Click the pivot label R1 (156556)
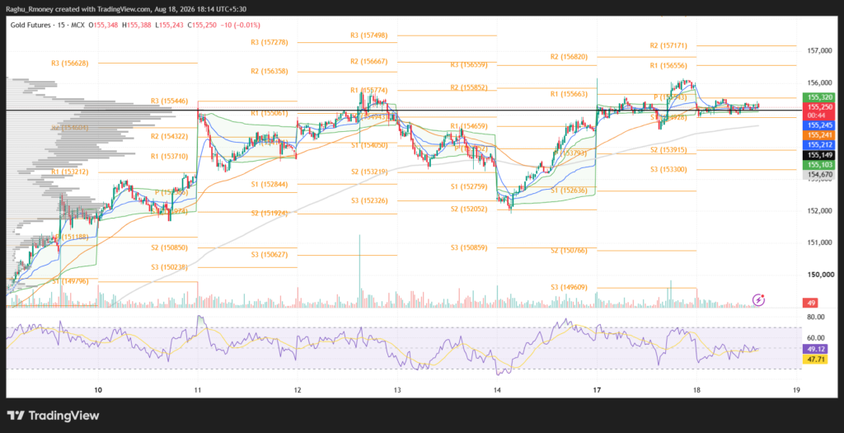The height and width of the screenshot is (433, 844). point(668,65)
